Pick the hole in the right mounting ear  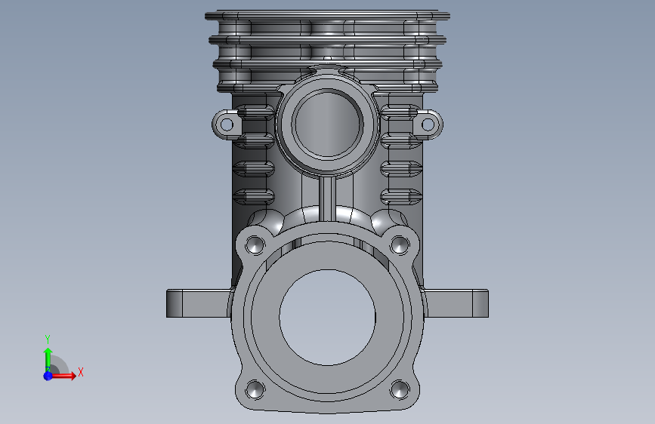pyautogui.click(x=428, y=124)
